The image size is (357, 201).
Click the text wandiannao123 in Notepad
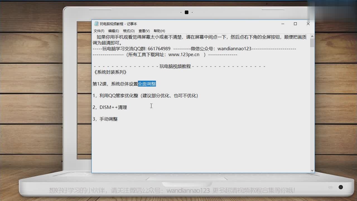[x=235, y=49]
